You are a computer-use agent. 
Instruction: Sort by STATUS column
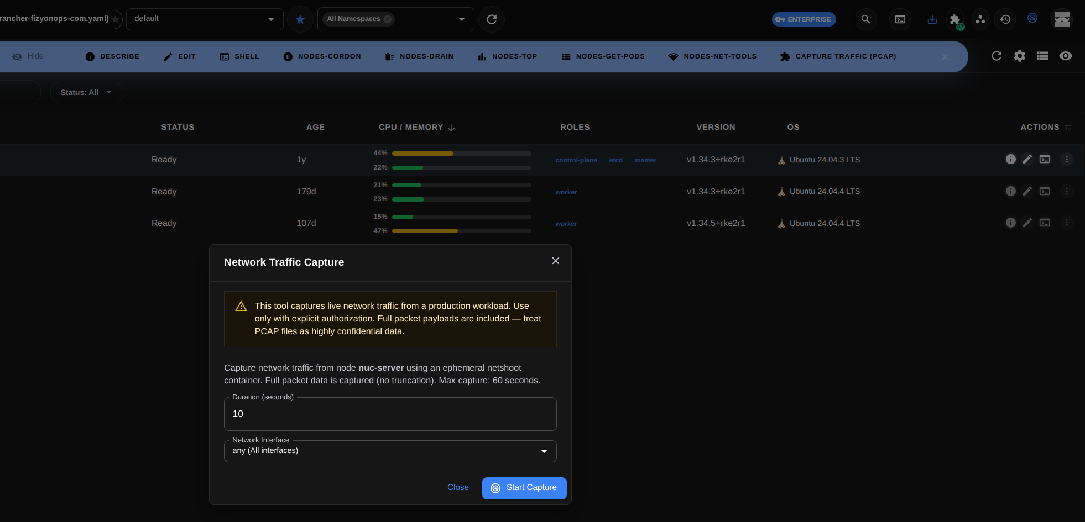[178, 127]
